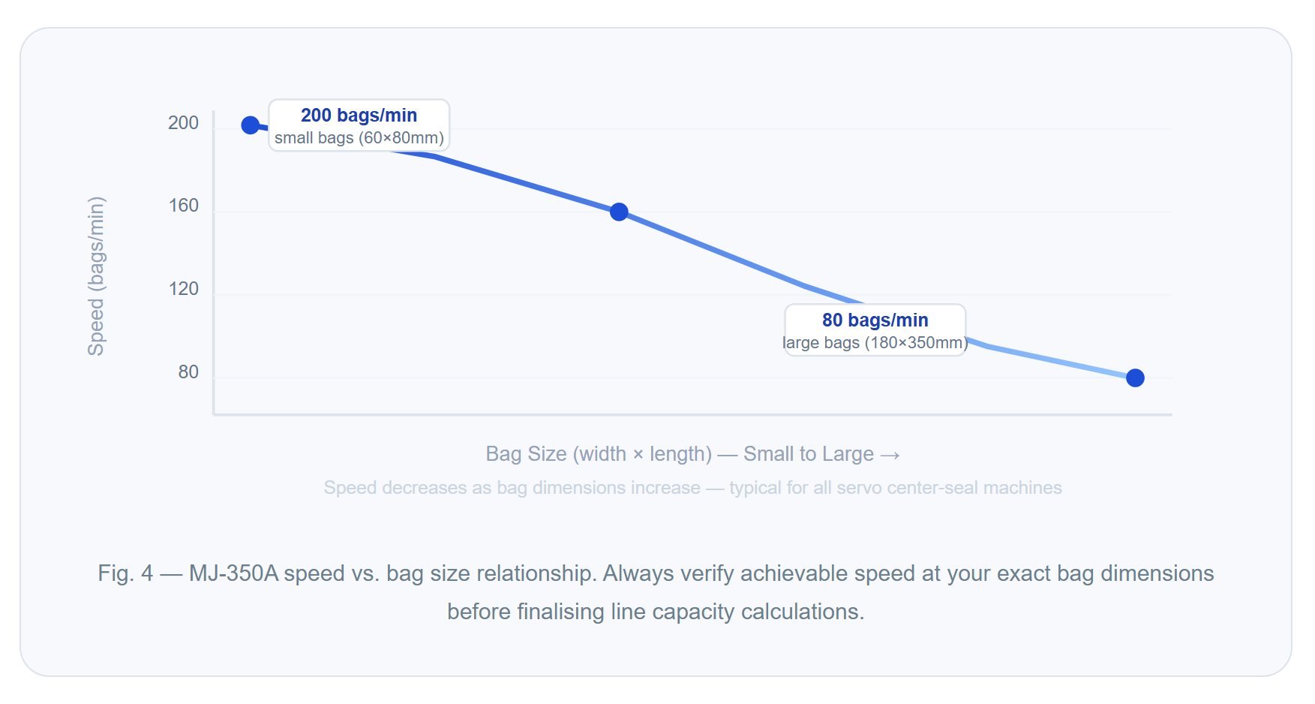This screenshot has width=1315, height=704.
Task: Click the 200 tick label on y-axis
Action: click(183, 123)
